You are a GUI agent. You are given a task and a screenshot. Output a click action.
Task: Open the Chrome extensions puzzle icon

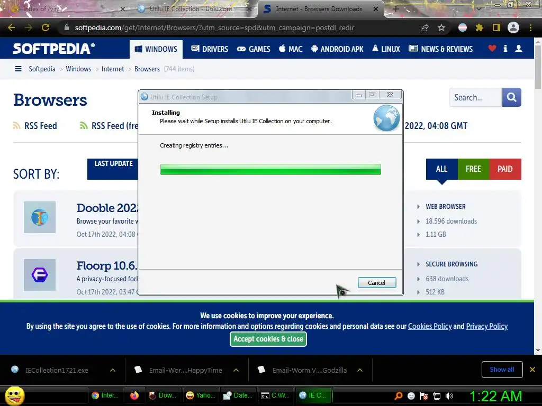pyautogui.click(x=480, y=27)
